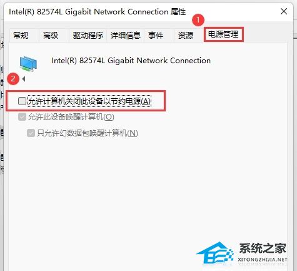Toggle the 只允许幻数据包唤醒计算机 checkbox

pos(31,133)
